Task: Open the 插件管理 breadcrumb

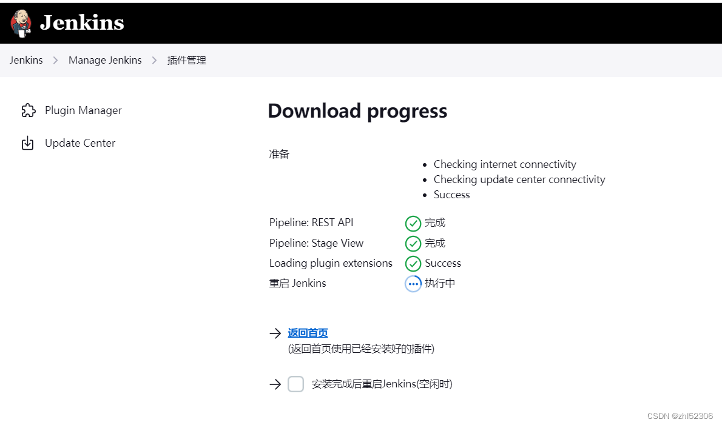Action: [x=186, y=60]
